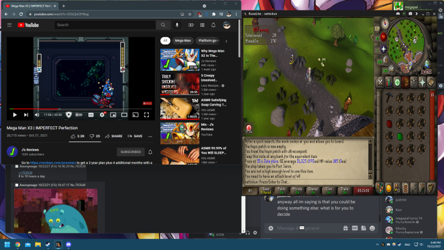Switch video to miniplayer mode

pos(113,115)
